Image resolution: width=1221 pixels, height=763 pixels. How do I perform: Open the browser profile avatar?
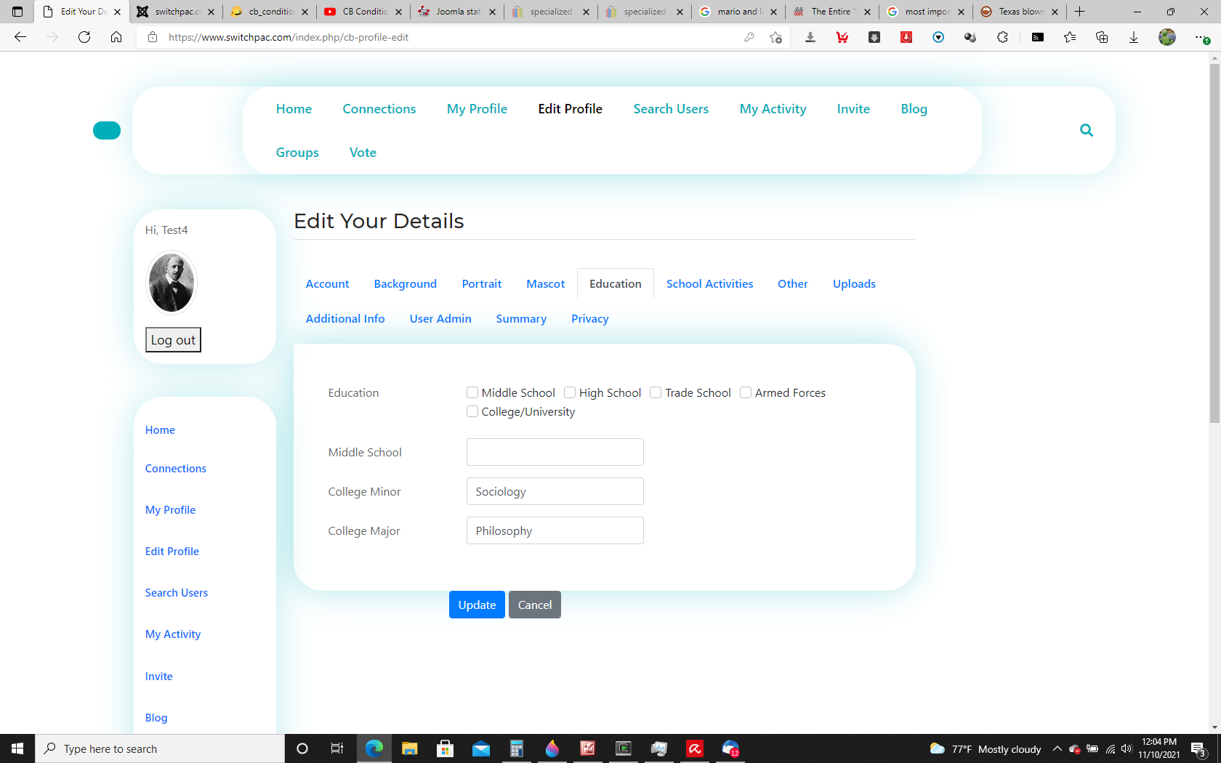tap(1167, 37)
